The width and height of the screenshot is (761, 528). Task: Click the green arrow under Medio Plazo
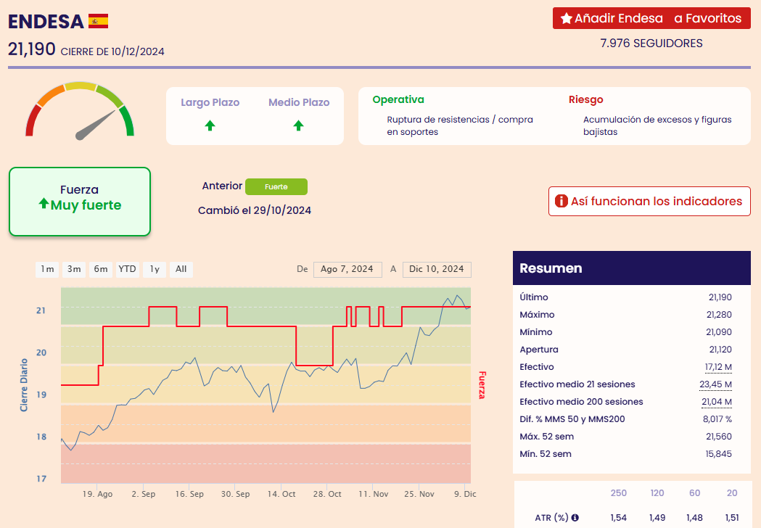pos(298,125)
